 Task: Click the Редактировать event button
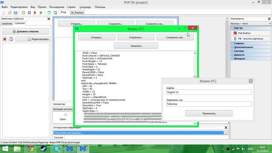point(32,39)
